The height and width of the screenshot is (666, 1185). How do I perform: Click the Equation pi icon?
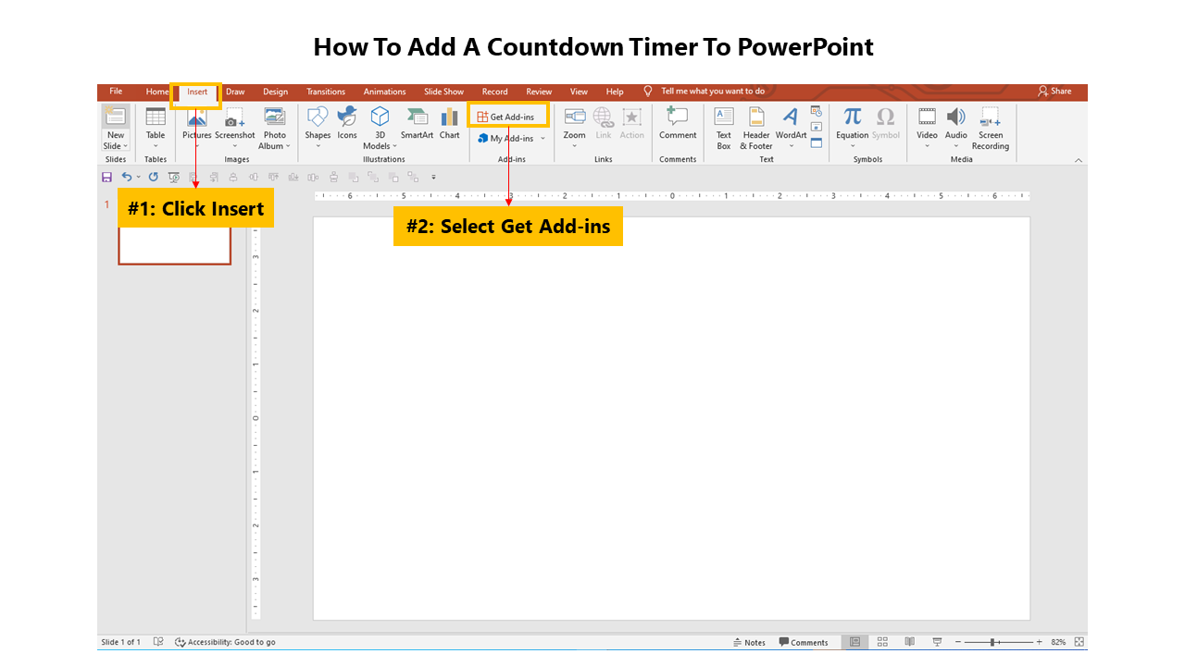[853, 117]
